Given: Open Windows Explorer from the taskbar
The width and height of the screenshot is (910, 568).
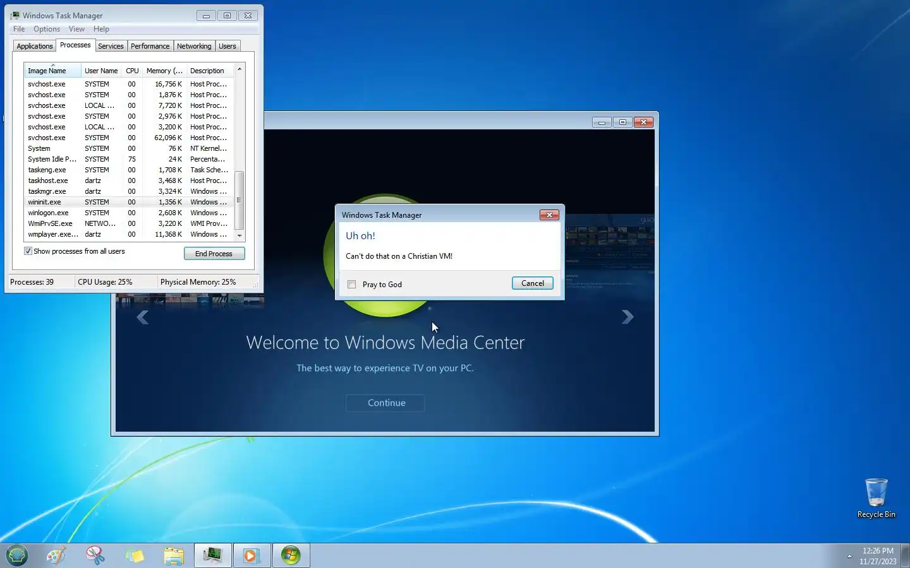Looking at the screenshot, I should click(174, 555).
